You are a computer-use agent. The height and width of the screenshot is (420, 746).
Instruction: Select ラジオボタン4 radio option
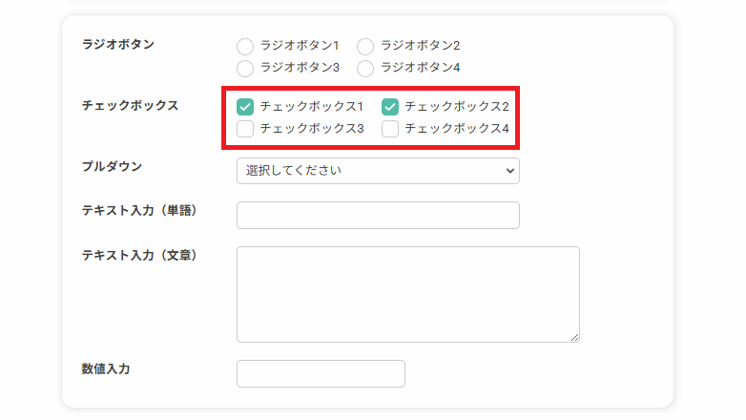[x=365, y=69]
